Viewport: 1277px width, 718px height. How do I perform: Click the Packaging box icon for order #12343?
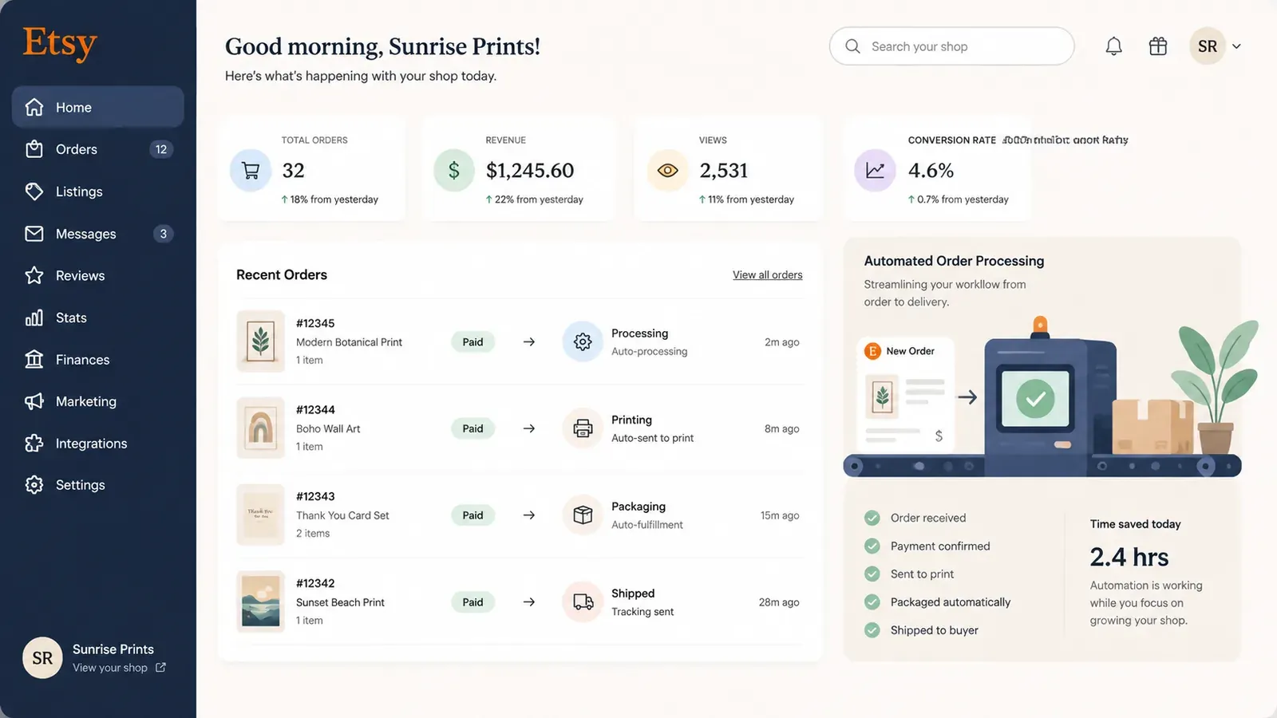(x=583, y=515)
